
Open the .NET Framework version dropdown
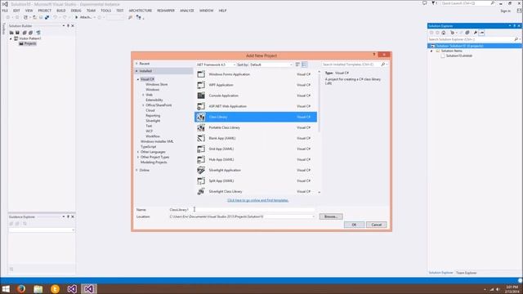point(216,65)
